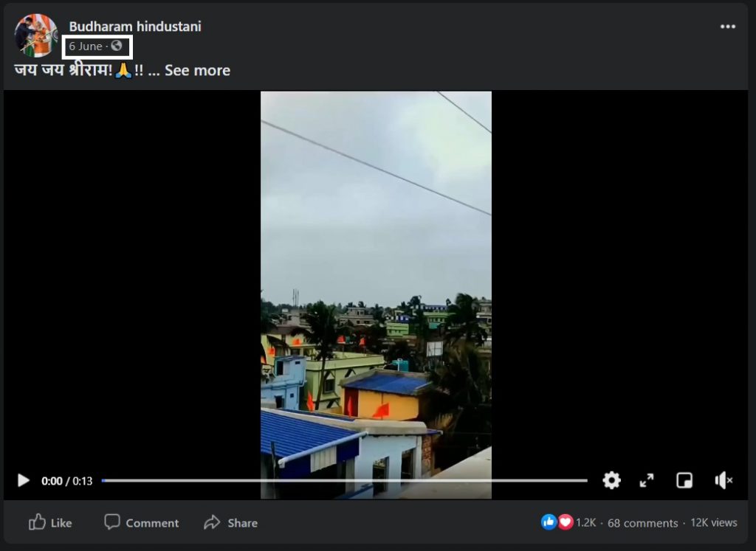The height and width of the screenshot is (551, 756).
Task: View the 1.2K reactions list
Action: (x=585, y=523)
